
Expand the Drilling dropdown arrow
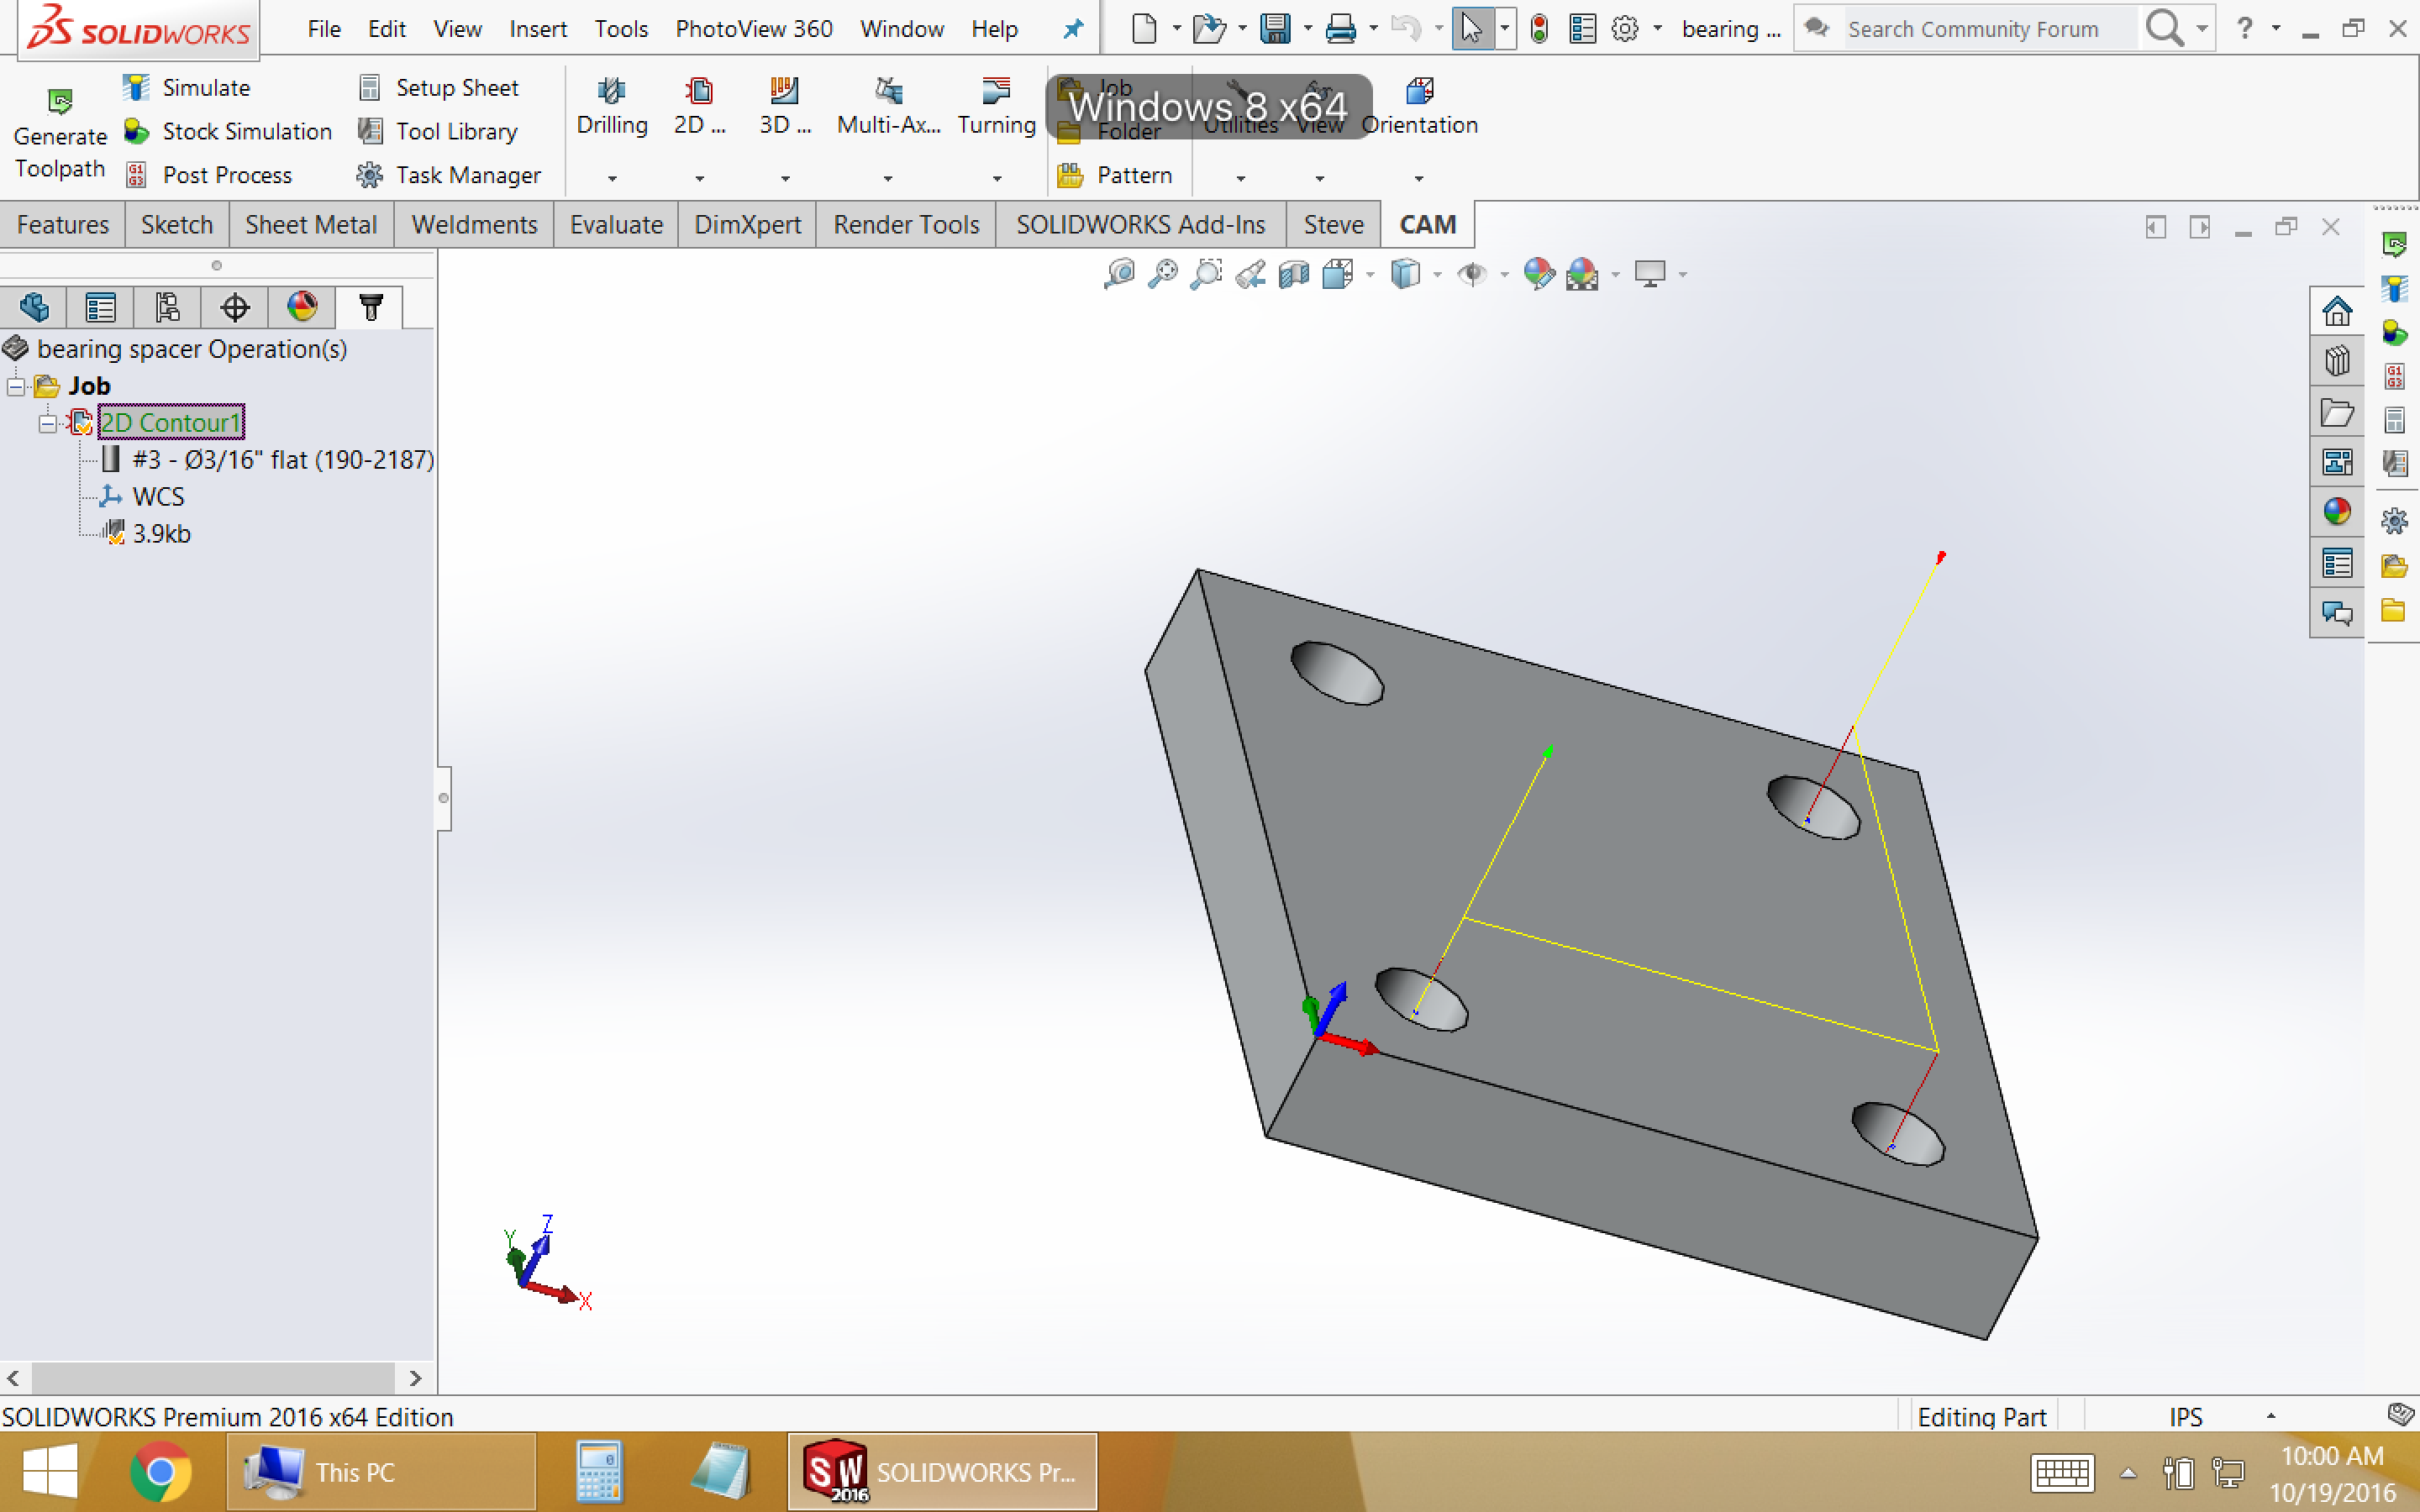coord(612,178)
